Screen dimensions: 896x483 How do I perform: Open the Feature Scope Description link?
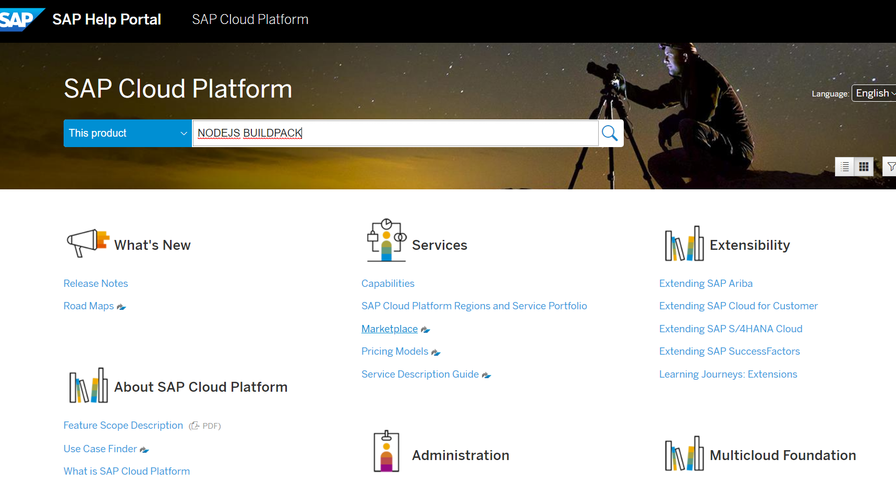point(123,426)
